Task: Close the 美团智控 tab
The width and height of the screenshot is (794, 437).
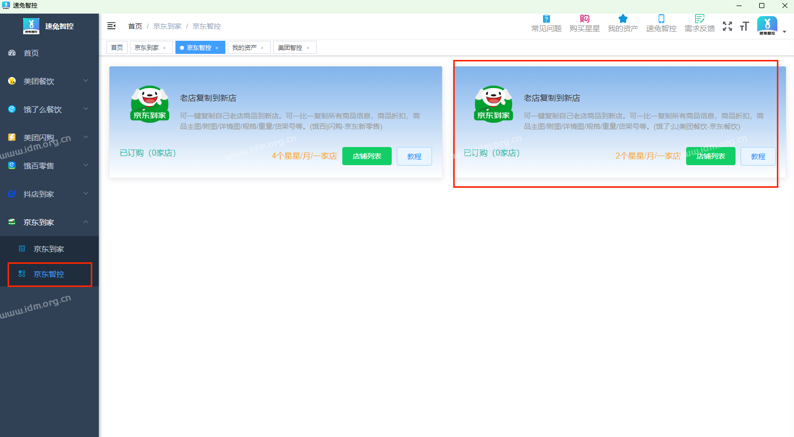Action: click(x=308, y=48)
